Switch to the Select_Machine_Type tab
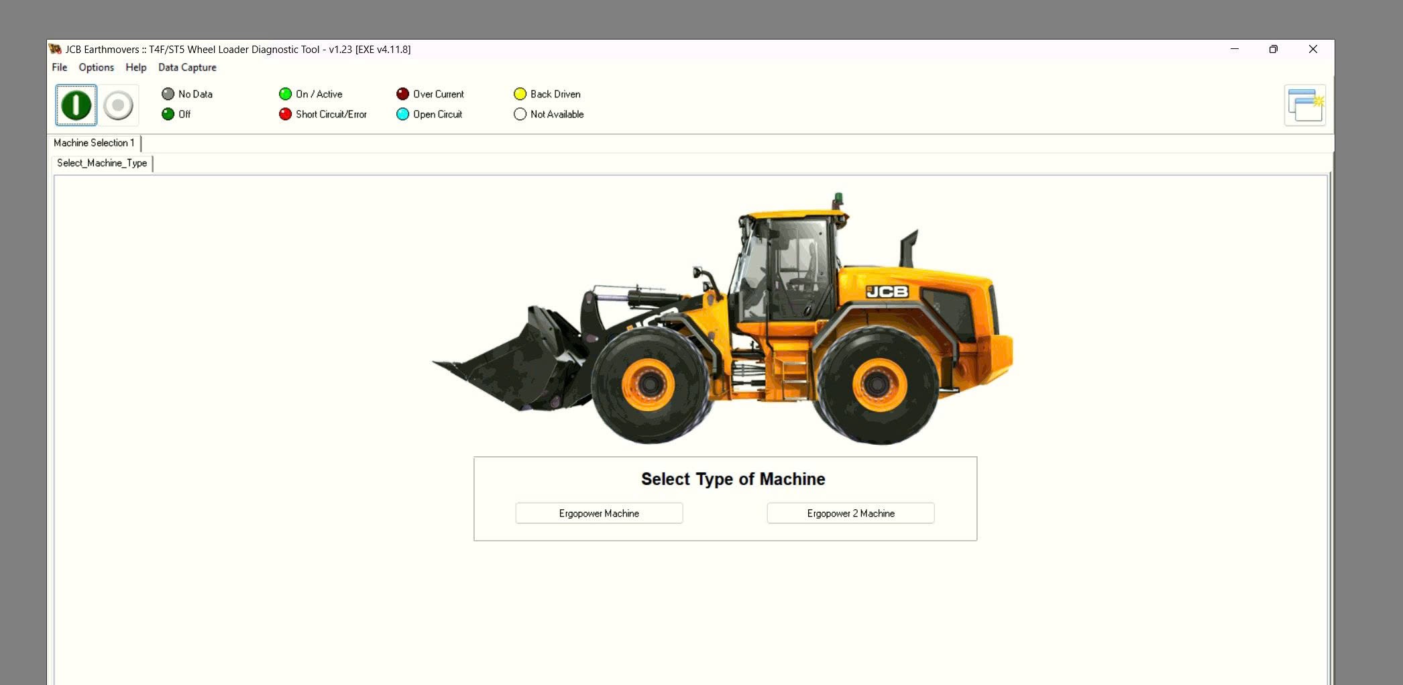The image size is (1403, 685). 103,163
